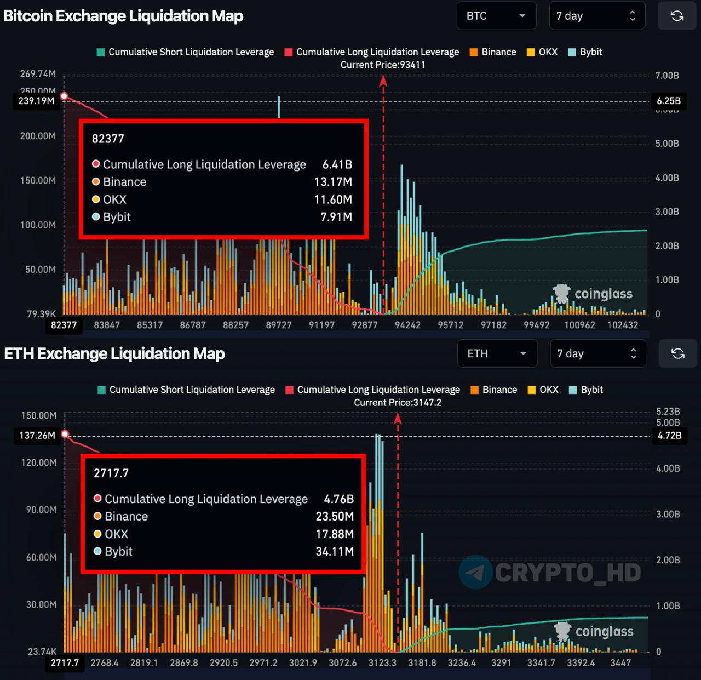The height and width of the screenshot is (680, 701).
Task: Click the red marker dot at 239.19M
Action: coord(64,96)
